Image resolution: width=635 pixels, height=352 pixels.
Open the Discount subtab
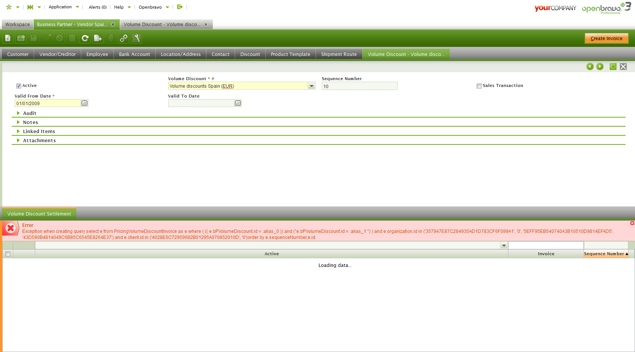click(x=250, y=54)
